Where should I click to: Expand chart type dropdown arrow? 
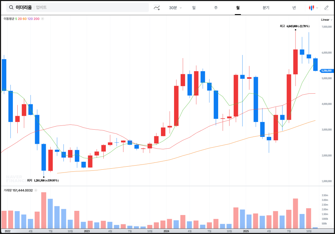317,8
